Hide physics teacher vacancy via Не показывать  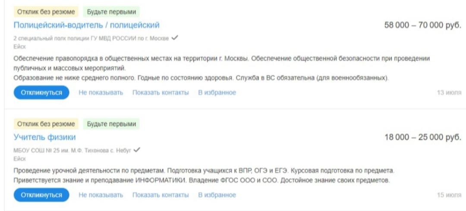coord(101,195)
